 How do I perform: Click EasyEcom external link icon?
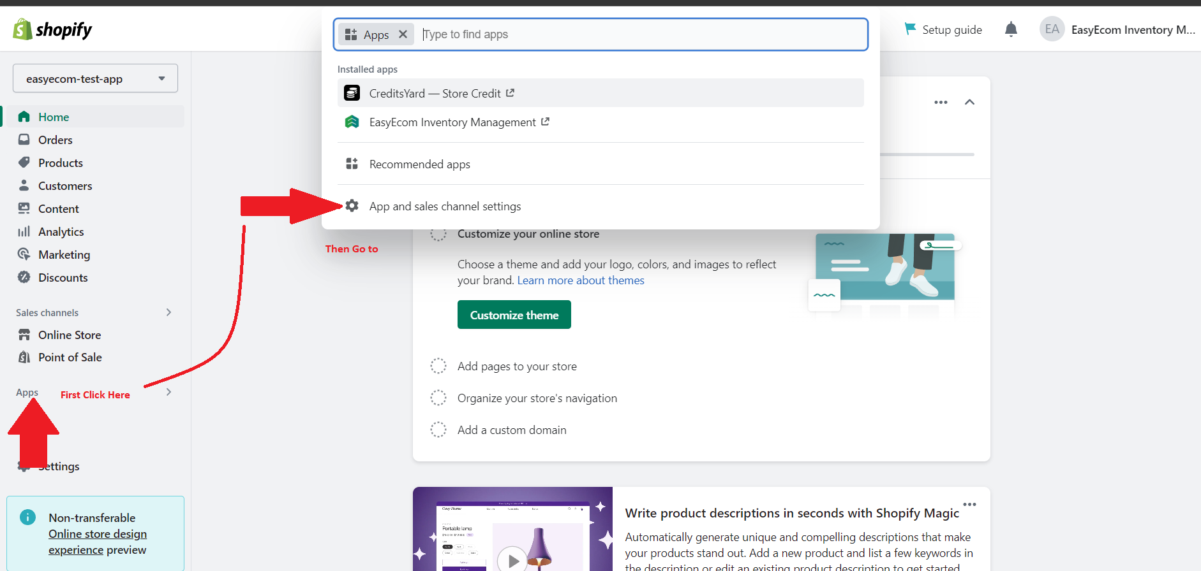coord(545,122)
